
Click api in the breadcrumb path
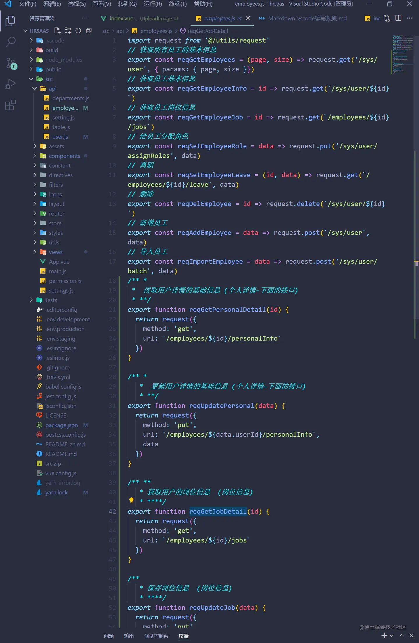click(x=120, y=31)
